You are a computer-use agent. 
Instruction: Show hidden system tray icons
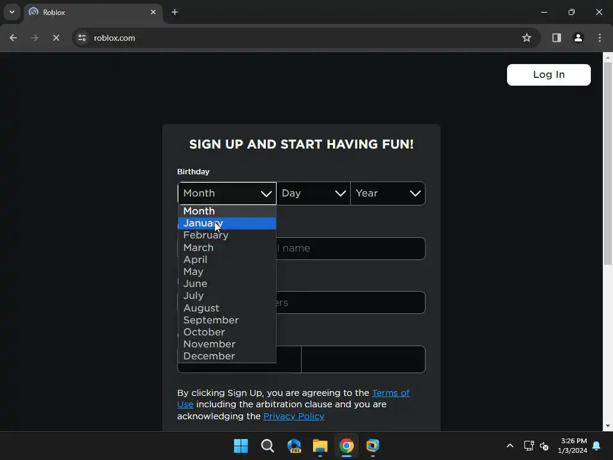pos(510,446)
